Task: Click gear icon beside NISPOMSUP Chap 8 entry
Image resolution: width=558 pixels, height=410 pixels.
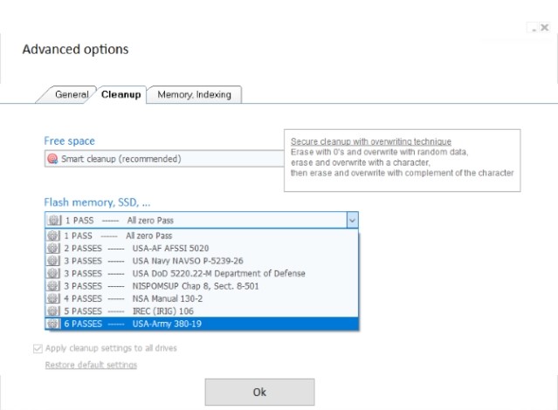Action: [53, 286]
